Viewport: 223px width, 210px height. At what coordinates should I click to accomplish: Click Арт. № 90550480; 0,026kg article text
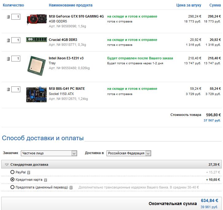[69, 68]
